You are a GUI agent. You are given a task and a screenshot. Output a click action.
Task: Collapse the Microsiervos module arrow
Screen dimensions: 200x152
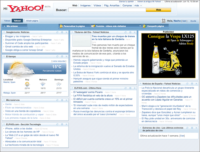(x=4, y=100)
